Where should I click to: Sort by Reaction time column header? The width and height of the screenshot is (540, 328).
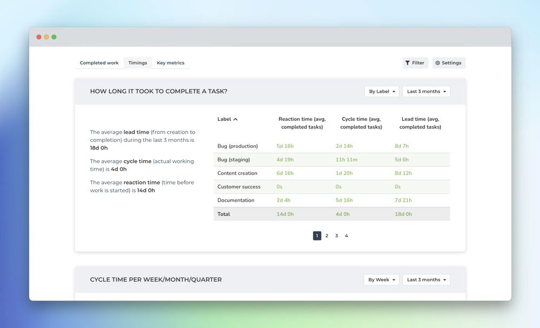click(302, 123)
